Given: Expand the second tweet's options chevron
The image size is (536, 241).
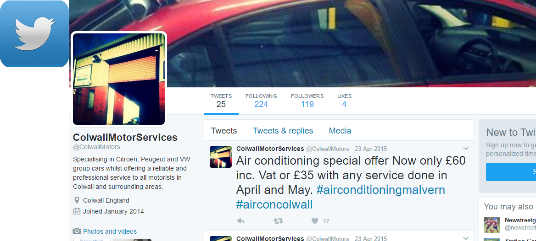Looking at the screenshot, I should [x=465, y=238].
